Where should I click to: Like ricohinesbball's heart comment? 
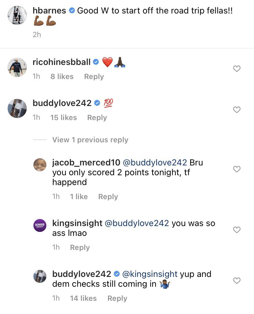237,69
